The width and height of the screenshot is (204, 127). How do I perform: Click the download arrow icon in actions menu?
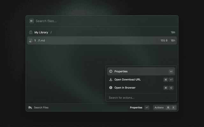pos(111,80)
